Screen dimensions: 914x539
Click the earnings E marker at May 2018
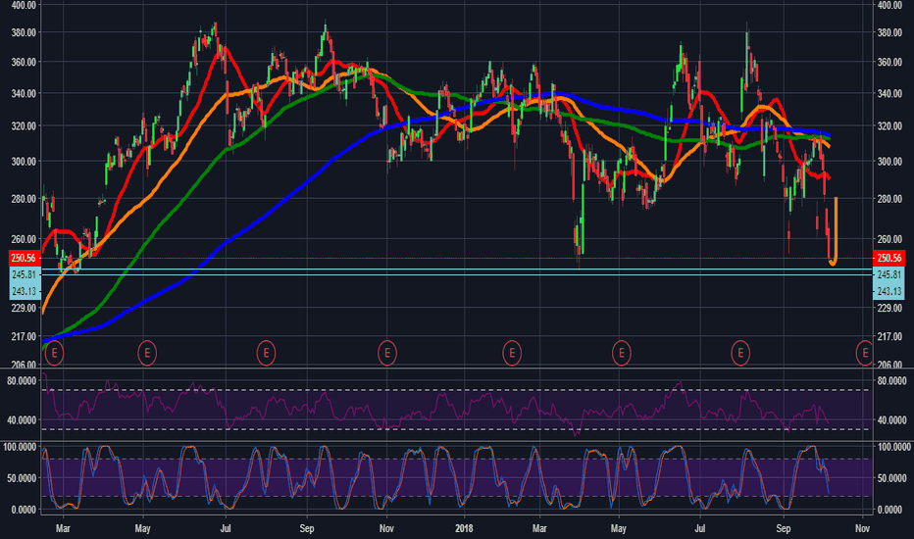622,353
